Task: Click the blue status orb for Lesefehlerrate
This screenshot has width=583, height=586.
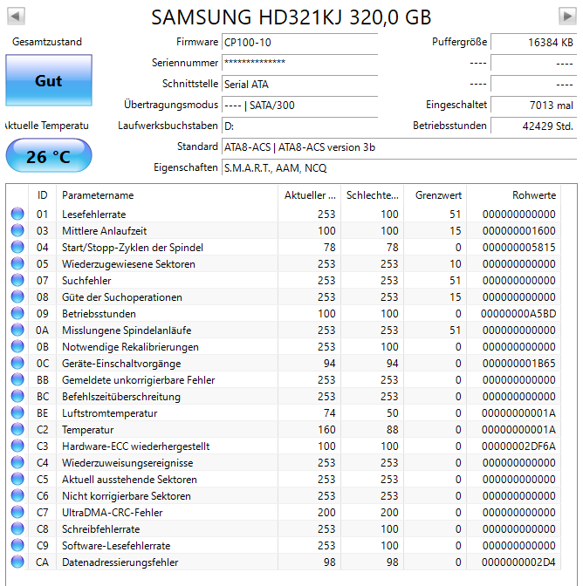Action: pyautogui.click(x=17, y=214)
